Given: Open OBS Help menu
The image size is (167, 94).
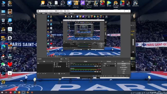Looking at the screenshot, I should click(x=72, y=13).
